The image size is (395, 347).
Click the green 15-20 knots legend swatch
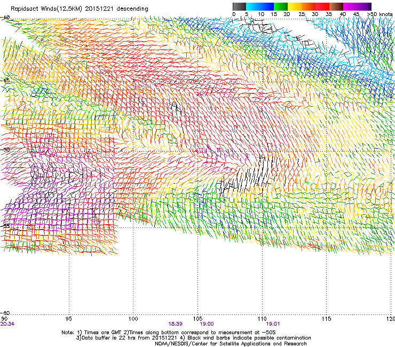coord(281,6)
